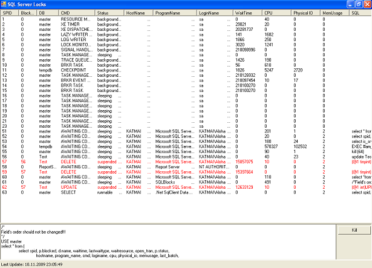Click the 'hostname, program_name' SQL line
This screenshot has width=372, height=268.
108,256
